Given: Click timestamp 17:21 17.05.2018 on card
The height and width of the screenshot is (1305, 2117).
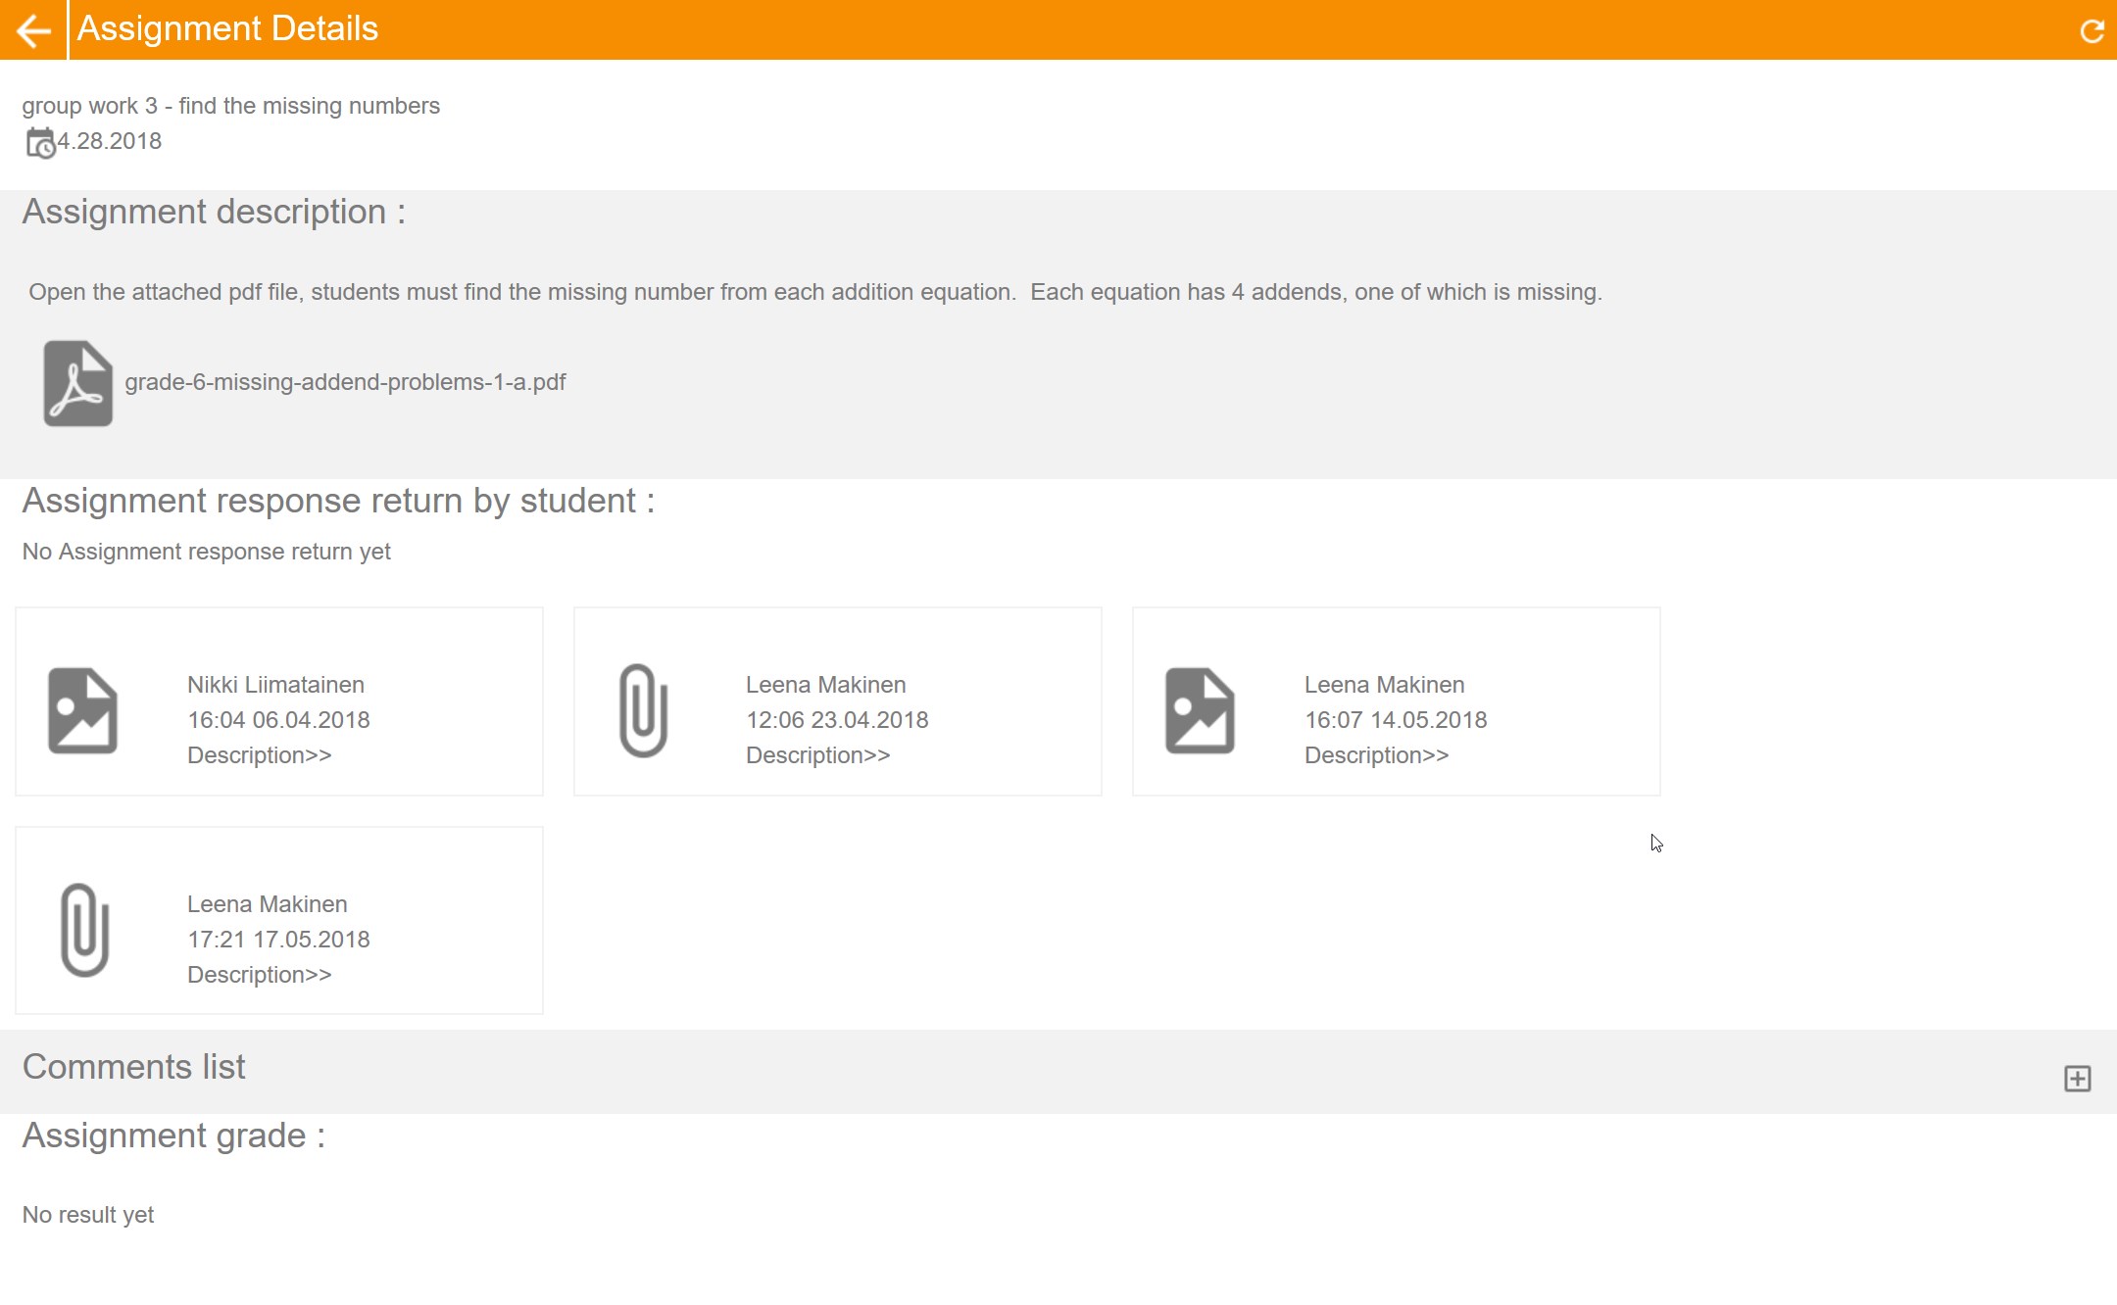Looking at the screenshot, I should pyautogui.click(x=278, y=940).
